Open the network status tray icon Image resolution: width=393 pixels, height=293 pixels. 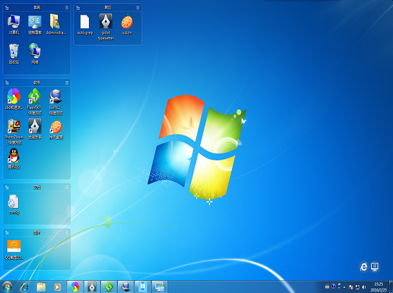[x=358, y=287]
